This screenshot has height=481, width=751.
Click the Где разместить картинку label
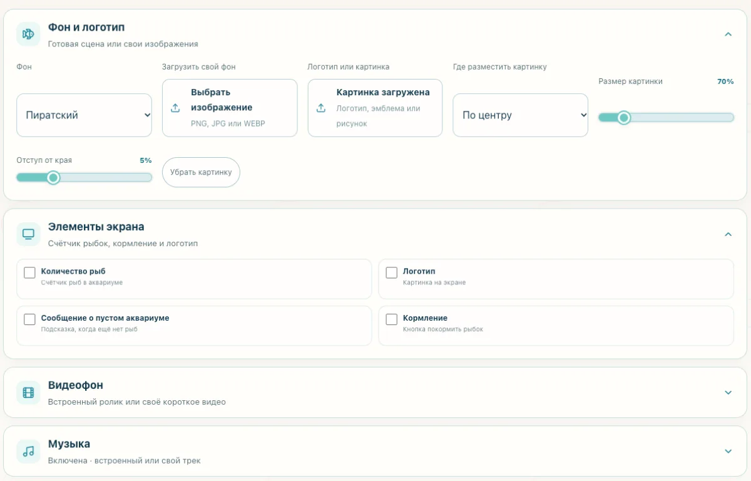pos(499,67)
